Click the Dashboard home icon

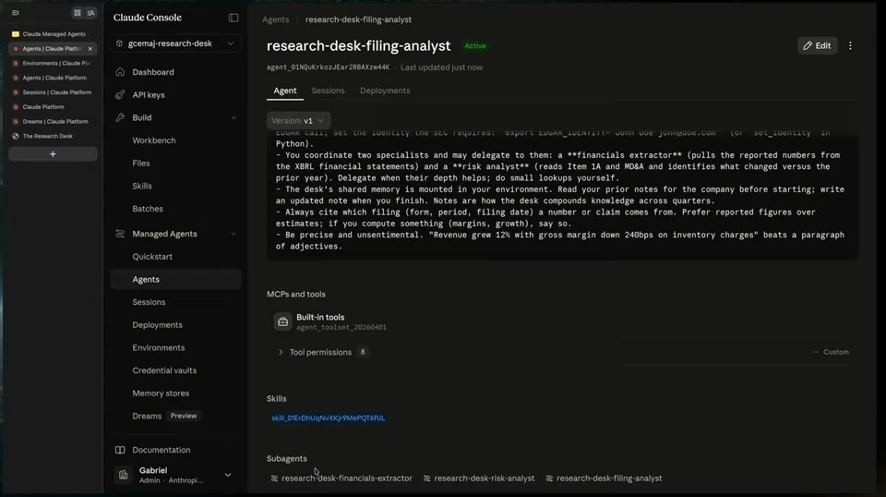coord(120,72)
